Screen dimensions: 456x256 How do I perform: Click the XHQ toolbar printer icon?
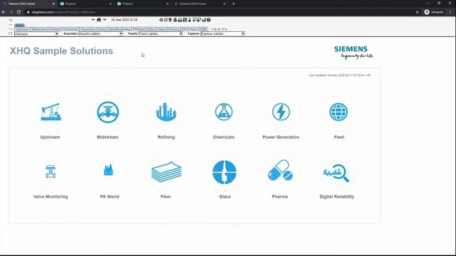pos(175,20)
